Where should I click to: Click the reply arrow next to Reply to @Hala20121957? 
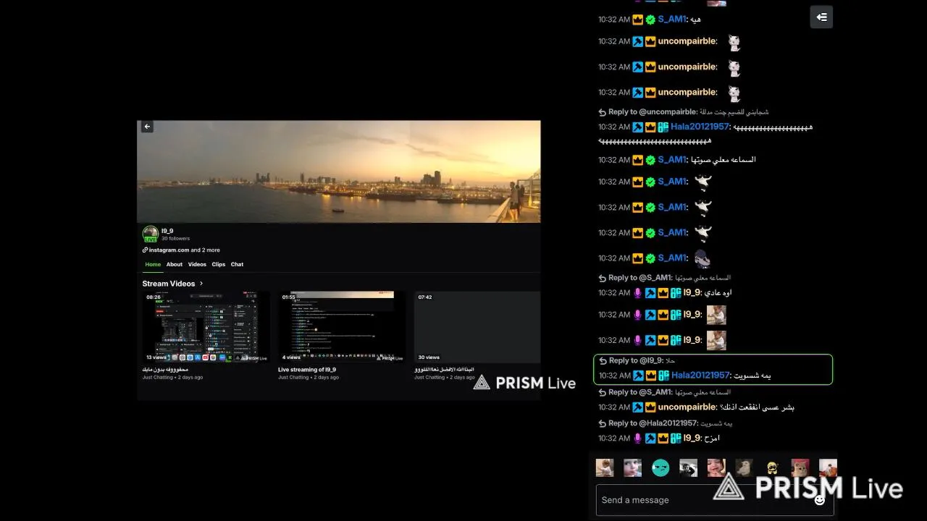pyautogui.click(x=603, y=423)
